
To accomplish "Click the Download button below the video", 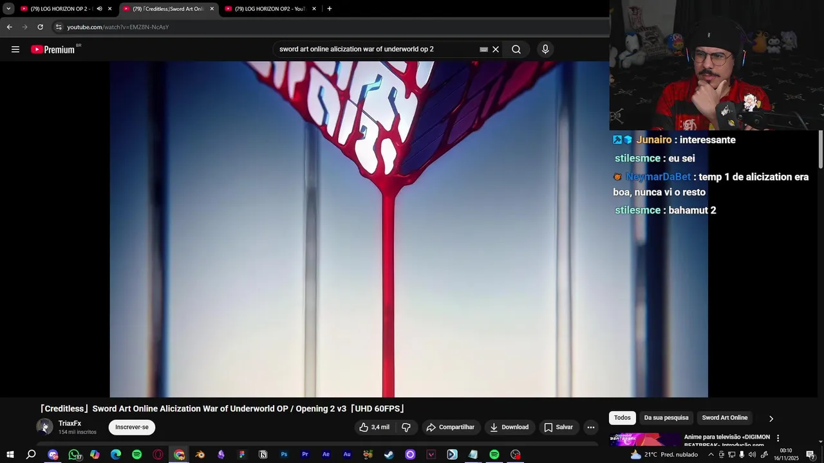I will [x=509, y=427].
